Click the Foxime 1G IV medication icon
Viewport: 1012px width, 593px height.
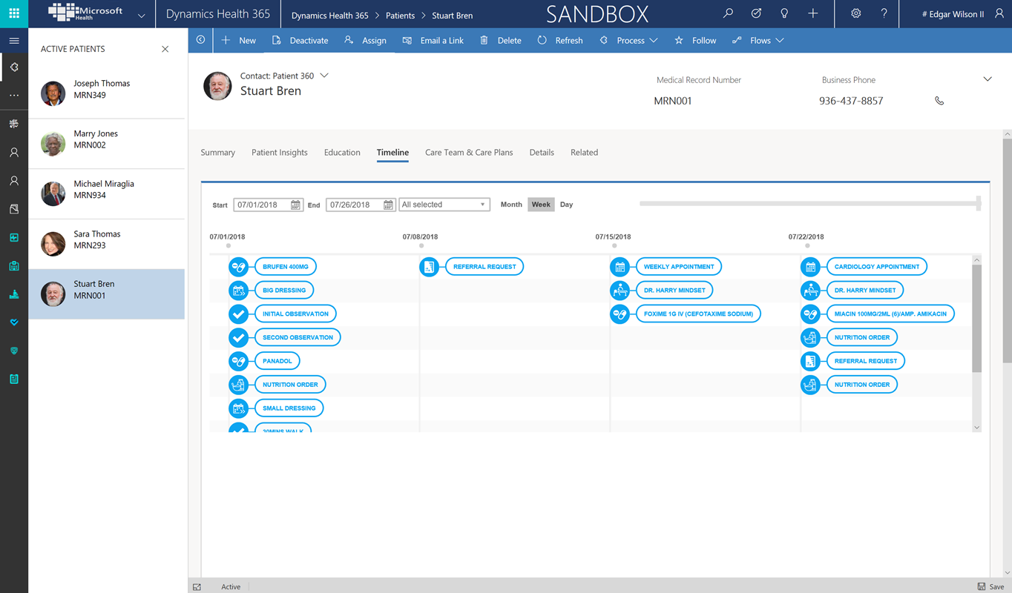(620, 314)
